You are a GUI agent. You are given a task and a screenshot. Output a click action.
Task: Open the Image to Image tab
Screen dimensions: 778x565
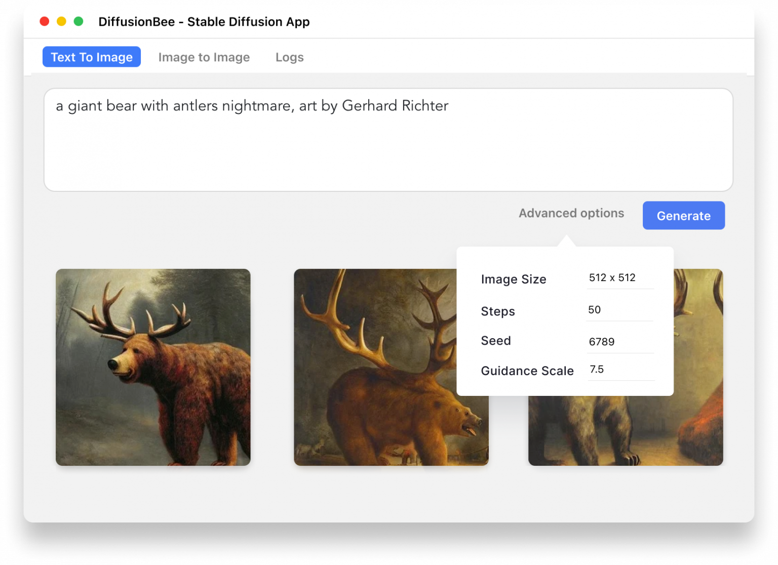[204, 57]
